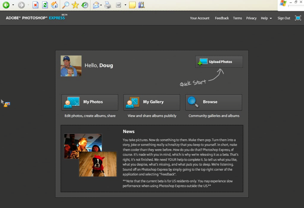Open the Back button history dropdown
The height and width of the screenshot is (208, 304).
tap(13, 5)
